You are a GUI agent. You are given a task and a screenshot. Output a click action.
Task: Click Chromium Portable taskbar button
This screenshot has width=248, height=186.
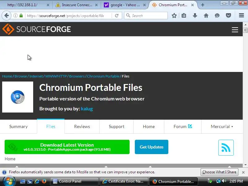coord(173,181)
